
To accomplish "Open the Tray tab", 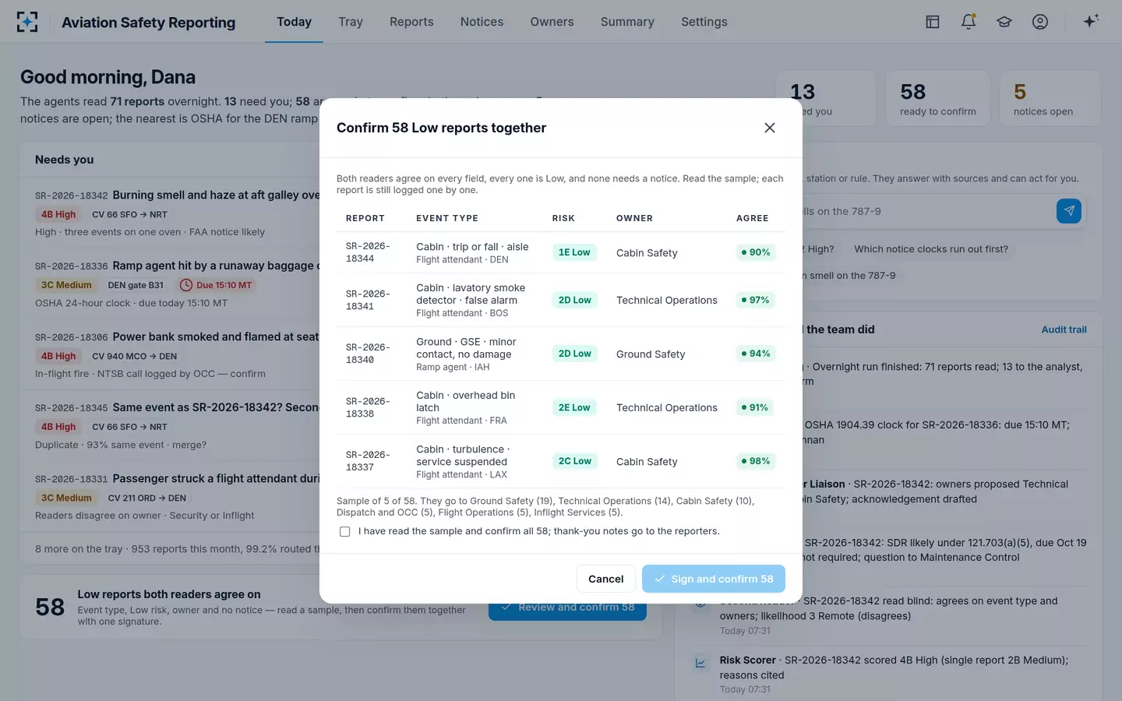I will click(351, 22).
